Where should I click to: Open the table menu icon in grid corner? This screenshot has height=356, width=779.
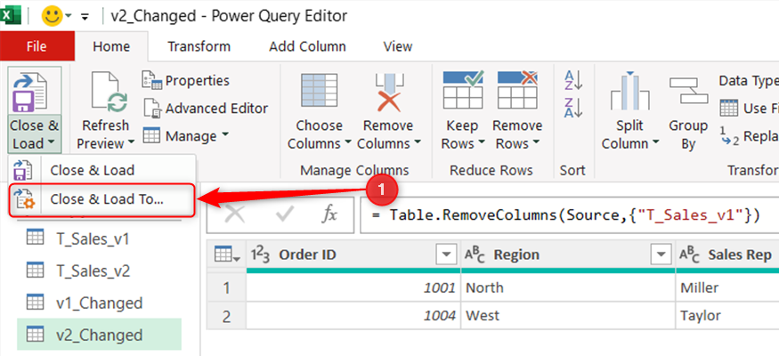tap(226, 255)
